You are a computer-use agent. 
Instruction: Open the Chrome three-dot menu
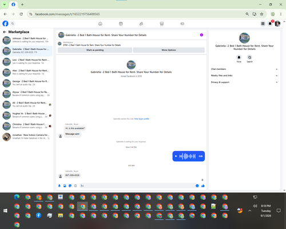(281, 14)
